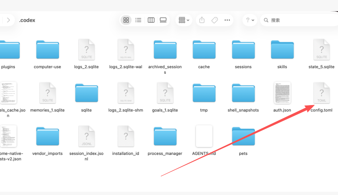
Task: Select the tmp folder icon
Action: pos(204,93)
